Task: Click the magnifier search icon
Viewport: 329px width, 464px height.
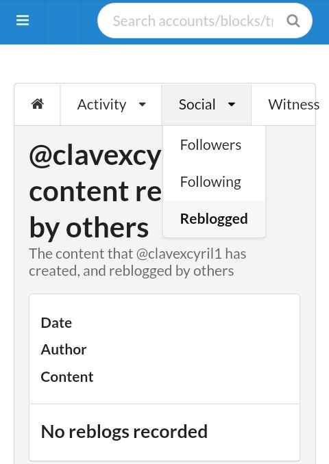Action: [293, 21]
